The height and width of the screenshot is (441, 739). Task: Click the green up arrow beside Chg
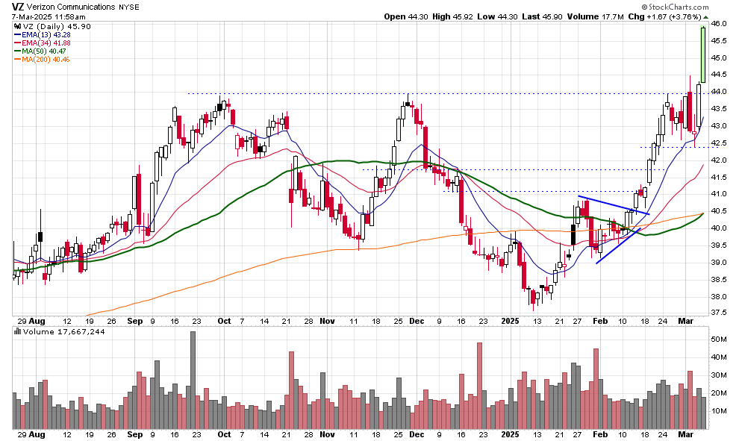click(x=705, y=16)
